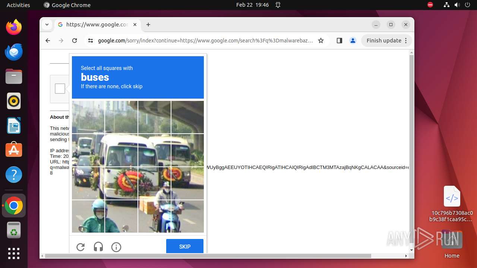Open Firefox from the dock
This screenshot has width=477, height=268.
(x=14, y=27)
